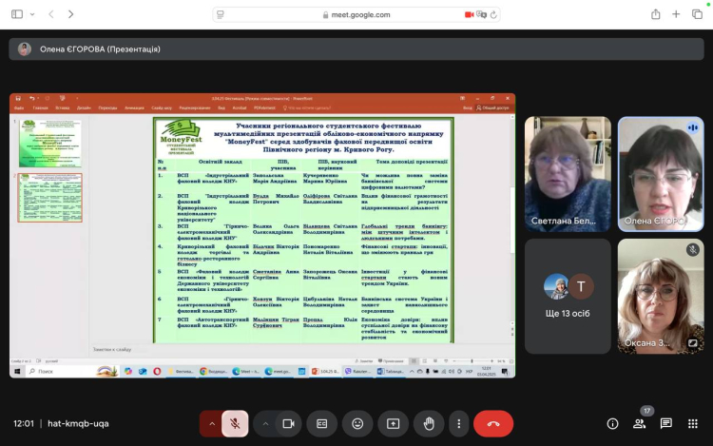Toggle the camera on or off

(x=288, y=423)
